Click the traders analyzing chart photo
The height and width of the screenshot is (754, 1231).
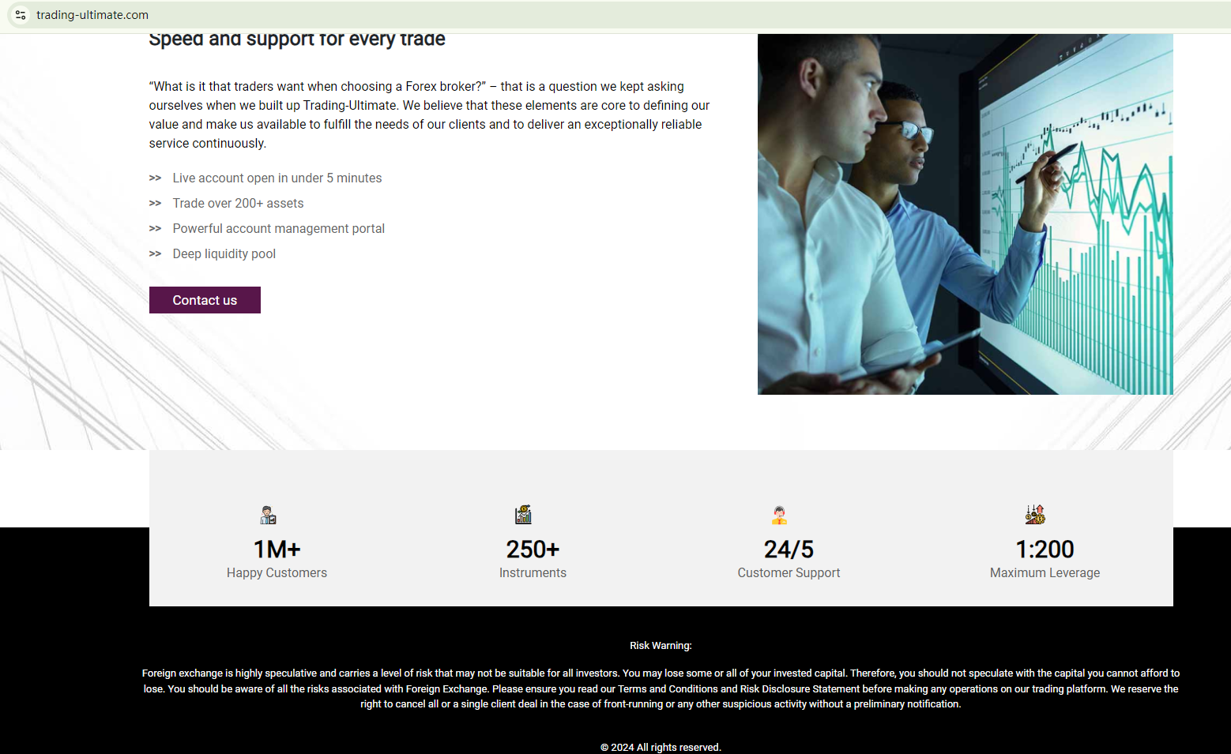pos(965,214)
